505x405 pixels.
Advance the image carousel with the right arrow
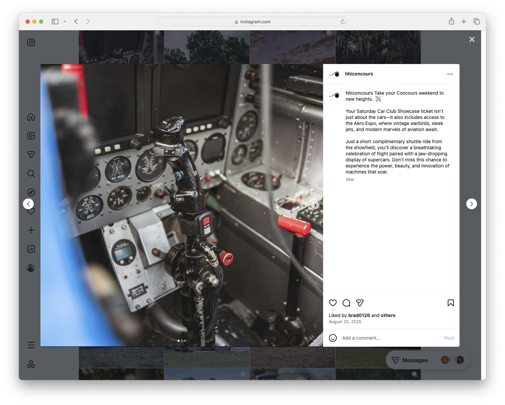[x=315, y=205]
